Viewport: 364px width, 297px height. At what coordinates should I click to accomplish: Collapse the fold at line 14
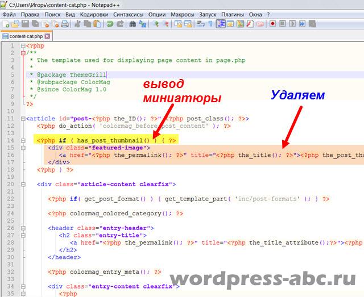click(x=23, y=140)
